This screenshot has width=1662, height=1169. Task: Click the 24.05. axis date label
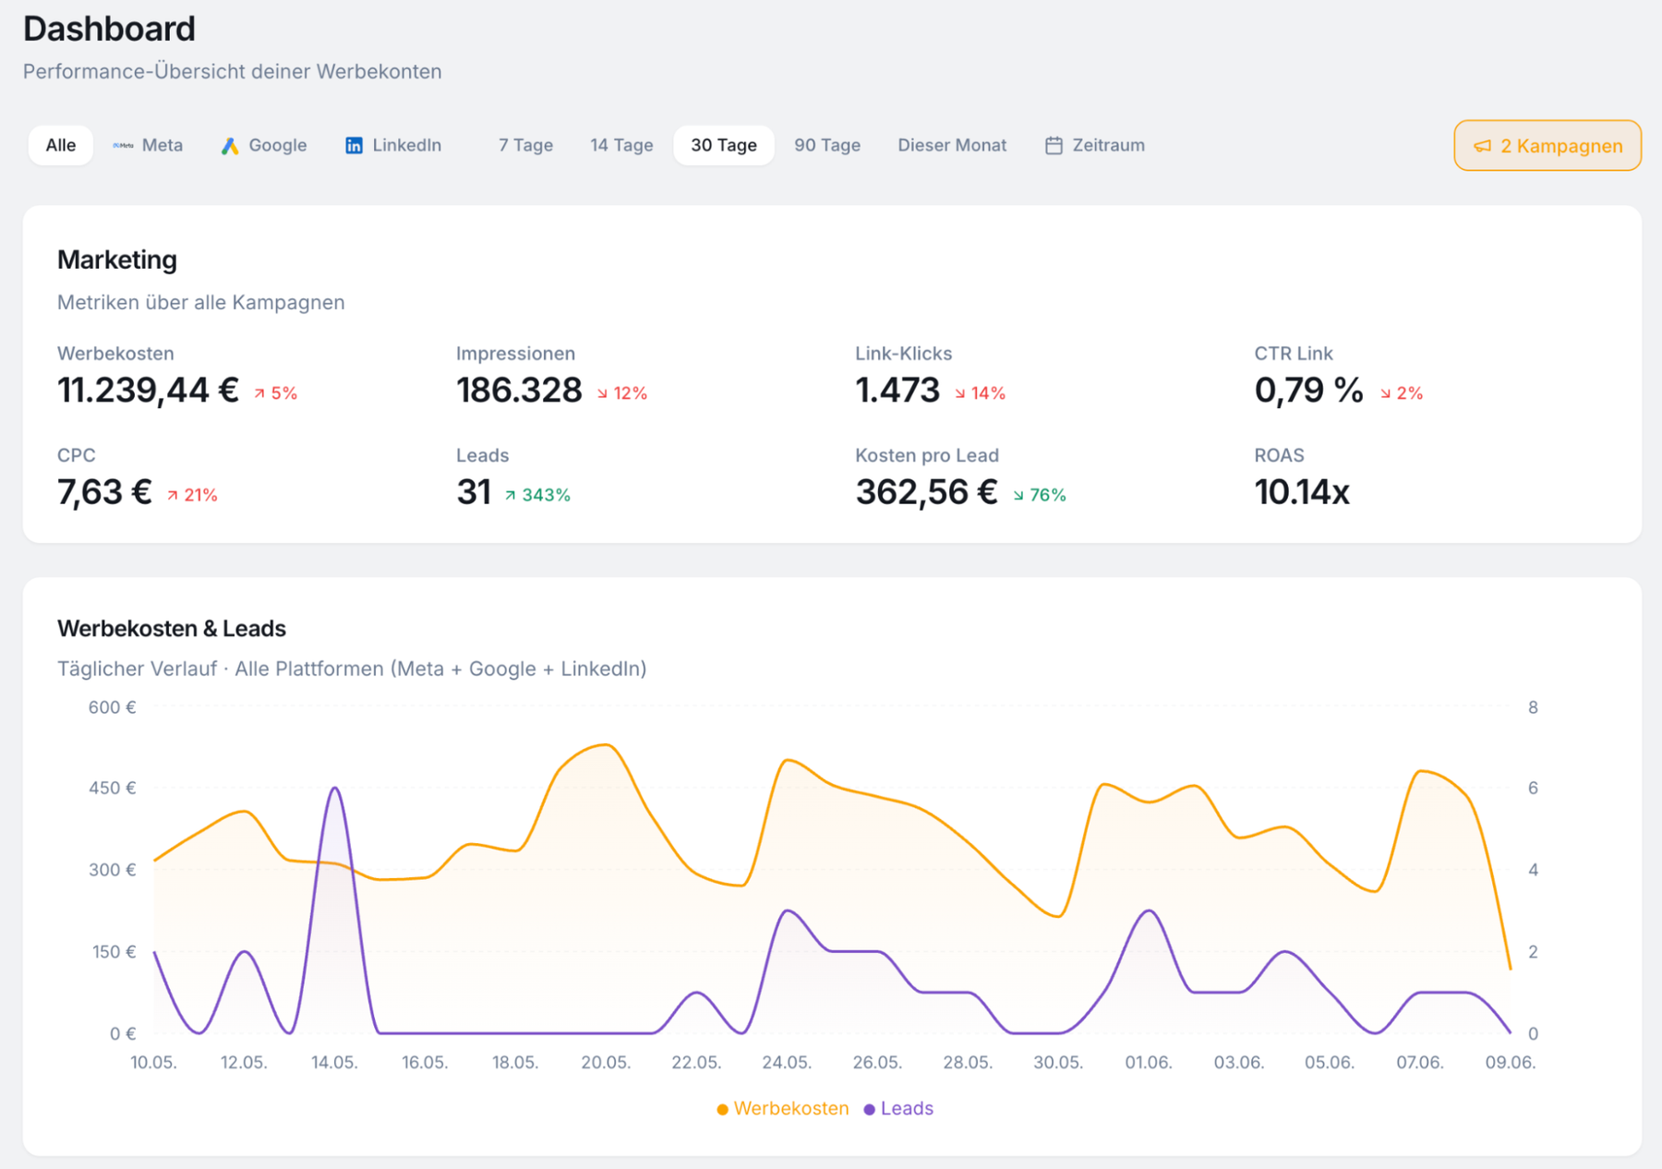pyautogui.click(x=787, y=1062)
